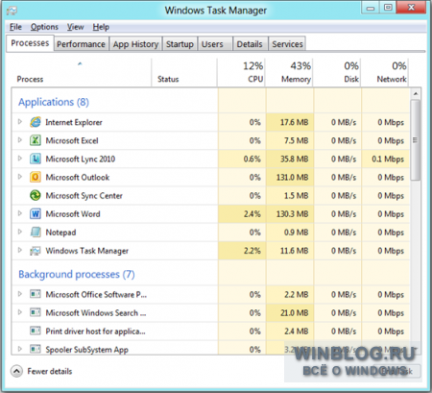
Task: Click the Notepad icon
Action: (36, 232)
